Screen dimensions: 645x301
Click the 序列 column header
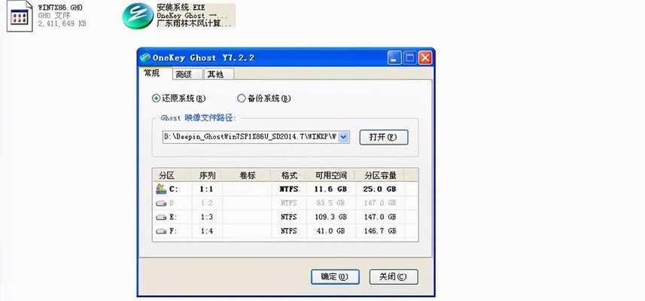pos(206,175)
